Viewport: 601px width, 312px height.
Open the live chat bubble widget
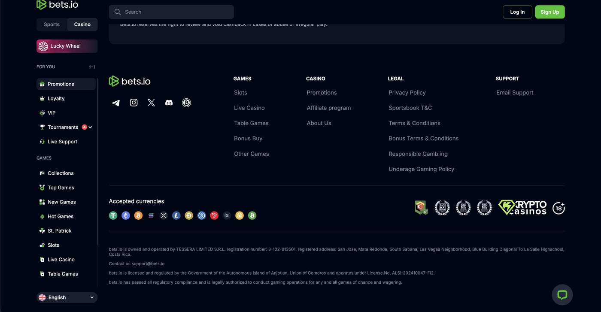click(562, 295)
